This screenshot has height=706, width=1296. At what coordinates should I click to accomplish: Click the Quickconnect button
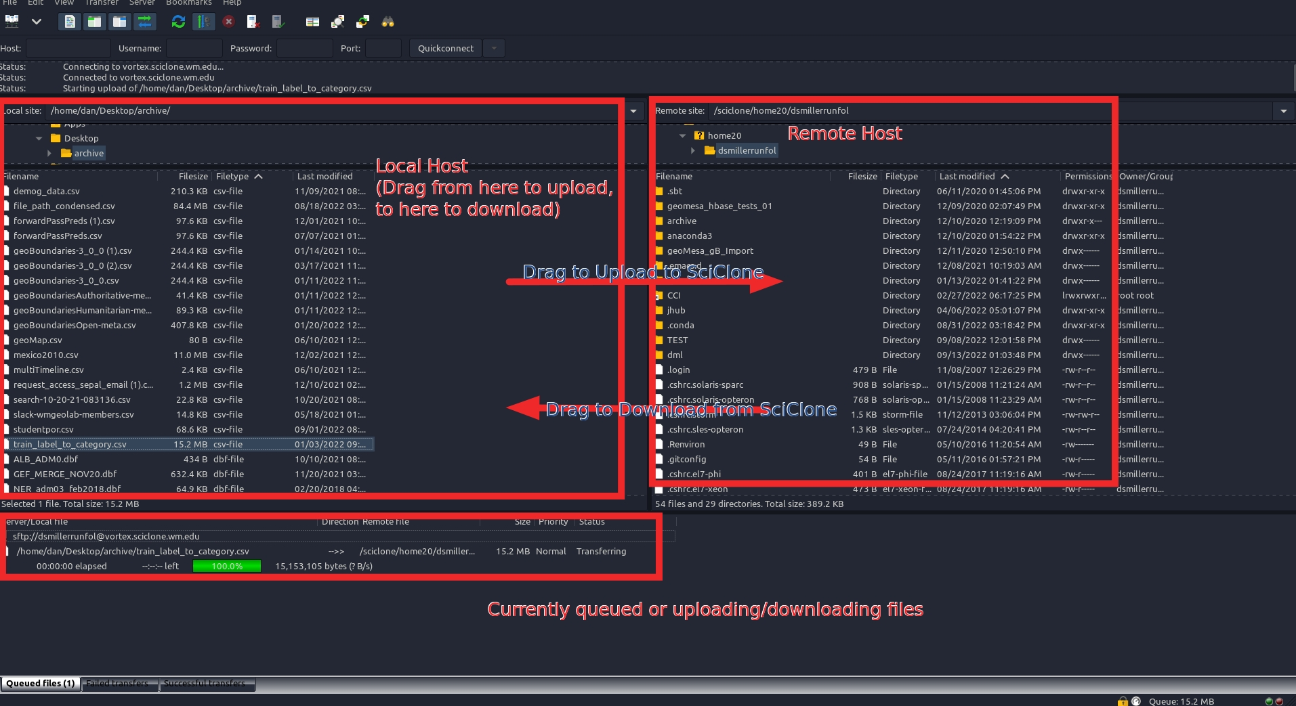click(445, 48)
